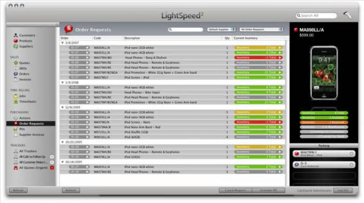The height and width of the screenshot is (203, 364).
Task: Open the Suppliers section
Action: pos(26,46)
